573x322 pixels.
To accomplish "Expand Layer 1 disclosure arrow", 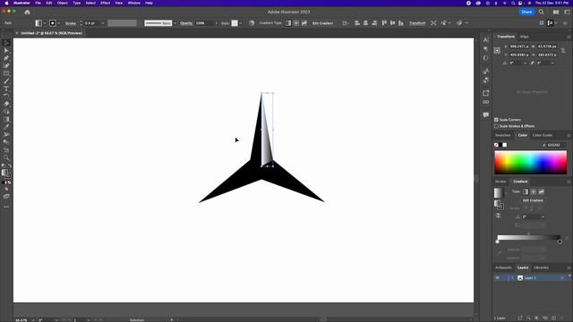I will click(x=512, y=278).
